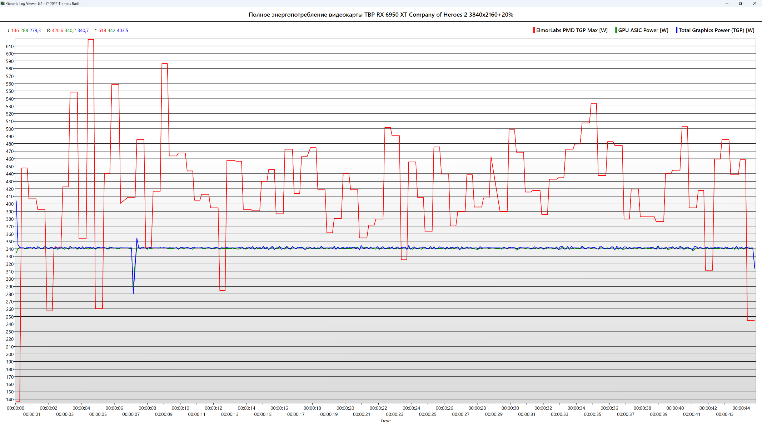Viewport: 762px width, 428px height.
Task: Click the red ElmorLabs PMD legend swatch
Action: tap(534, 30)
